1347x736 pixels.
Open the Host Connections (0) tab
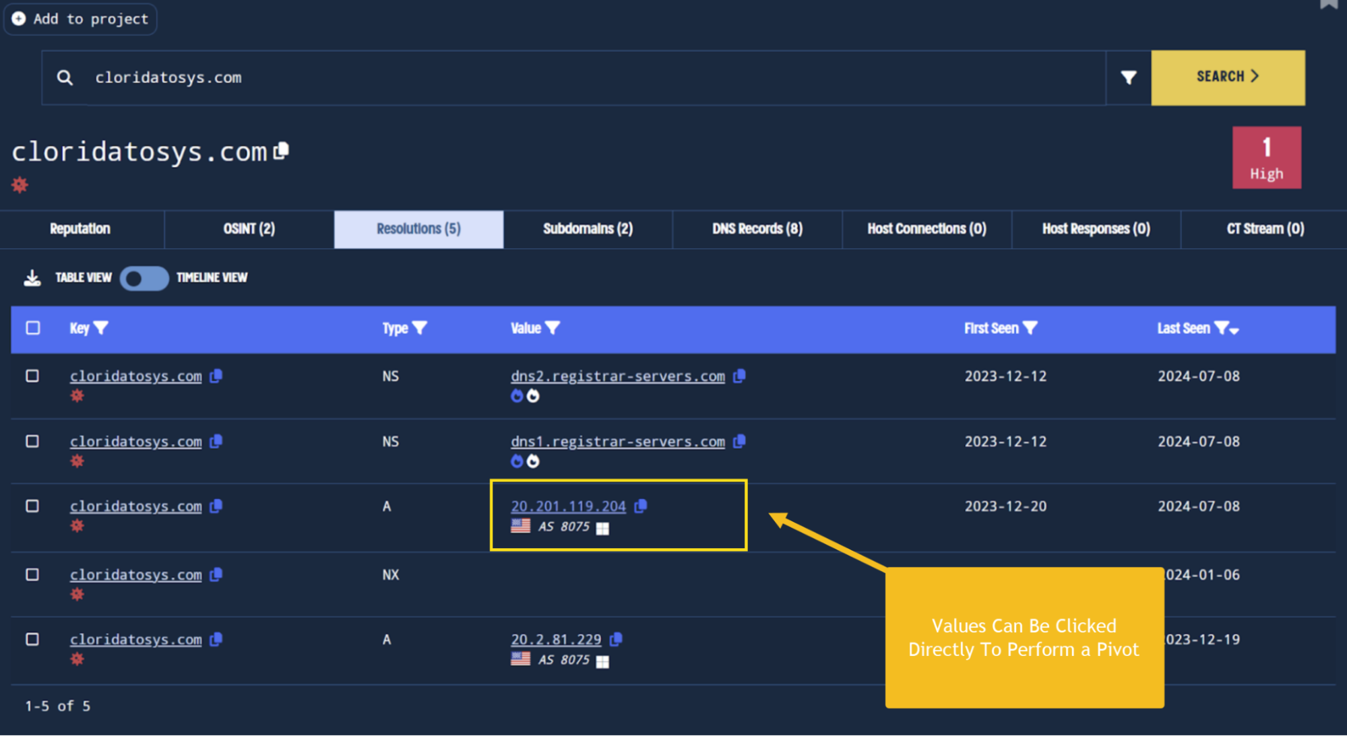927,229
